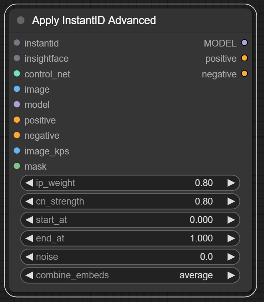Select previous combine_embeds option with left arrow
Viewport: 264px width, 302px height.
[x=29, y=275]
